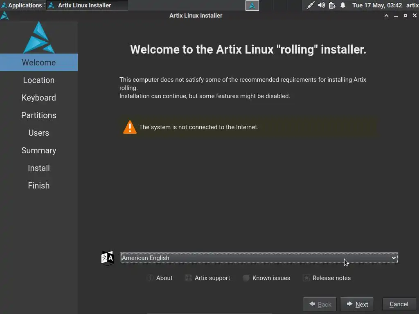
Task: Click the Artix workspace switcher icon
Action: click(252, 5)
